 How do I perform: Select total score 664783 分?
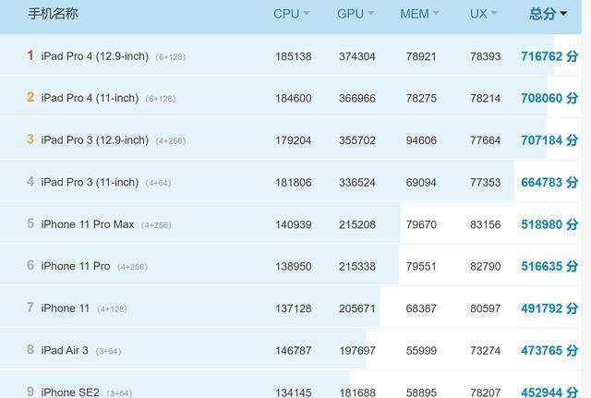click(x=549, y=183)
